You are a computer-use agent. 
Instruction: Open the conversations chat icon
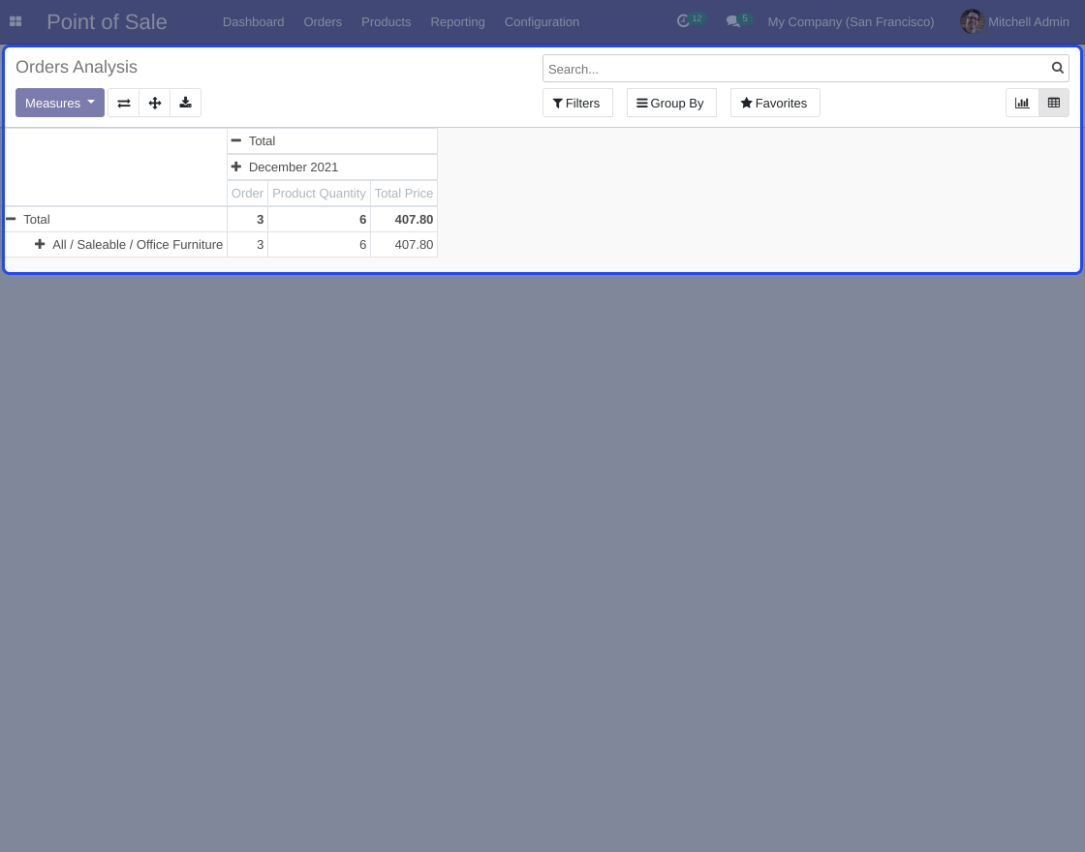(732, 21)
